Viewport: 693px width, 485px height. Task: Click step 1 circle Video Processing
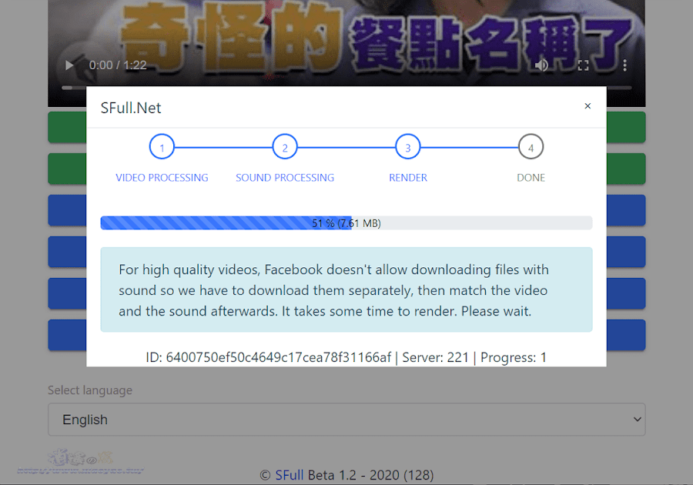tap(162, 147)
